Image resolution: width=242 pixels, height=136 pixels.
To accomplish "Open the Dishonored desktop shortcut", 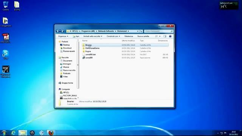I will click(x=6, y=72).
